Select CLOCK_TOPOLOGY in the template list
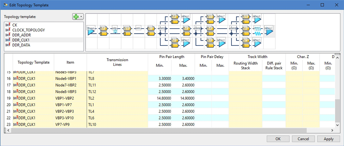 click(x=29, y=30)
